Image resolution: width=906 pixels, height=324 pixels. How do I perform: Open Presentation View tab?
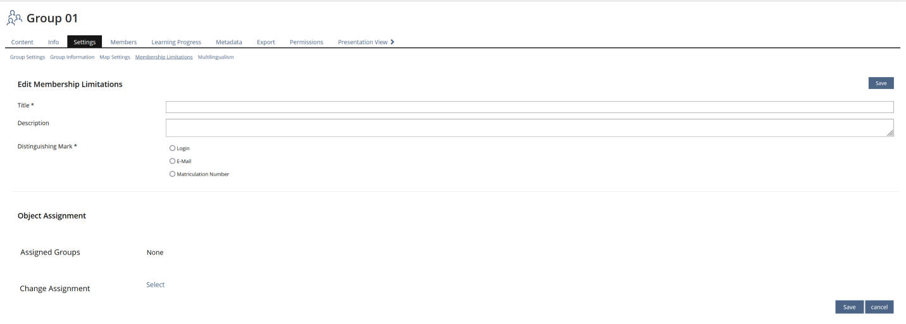click(363, 42)
